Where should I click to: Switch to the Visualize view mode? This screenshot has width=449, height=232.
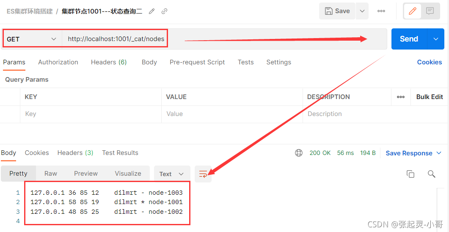point(128,174)
